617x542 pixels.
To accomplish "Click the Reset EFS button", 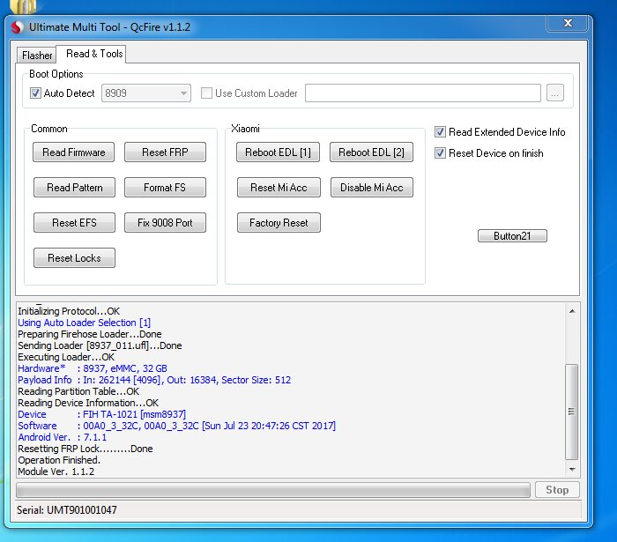I will (74, 223).
